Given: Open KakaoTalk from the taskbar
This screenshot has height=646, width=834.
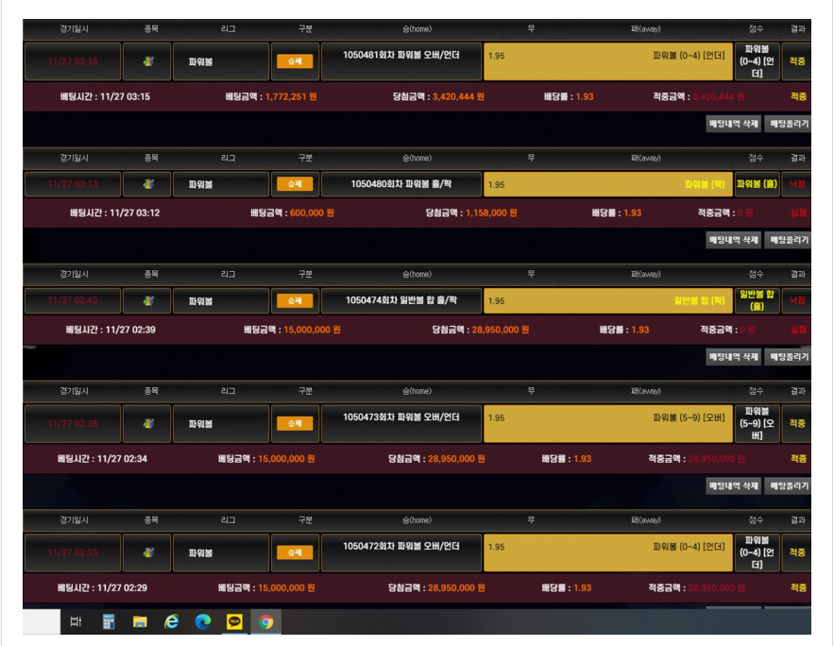Looking at the screenshot, I should click(x=234, y=621).
